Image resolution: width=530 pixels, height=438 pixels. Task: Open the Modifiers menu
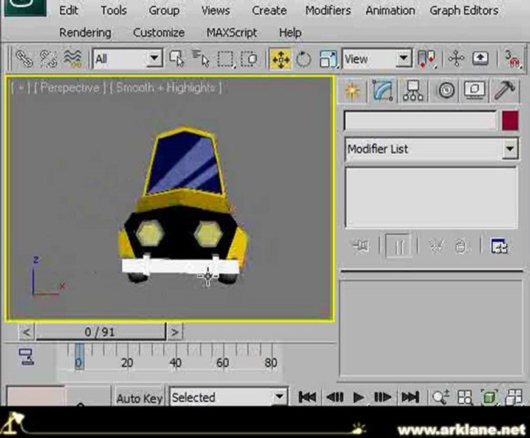(328, 10)
